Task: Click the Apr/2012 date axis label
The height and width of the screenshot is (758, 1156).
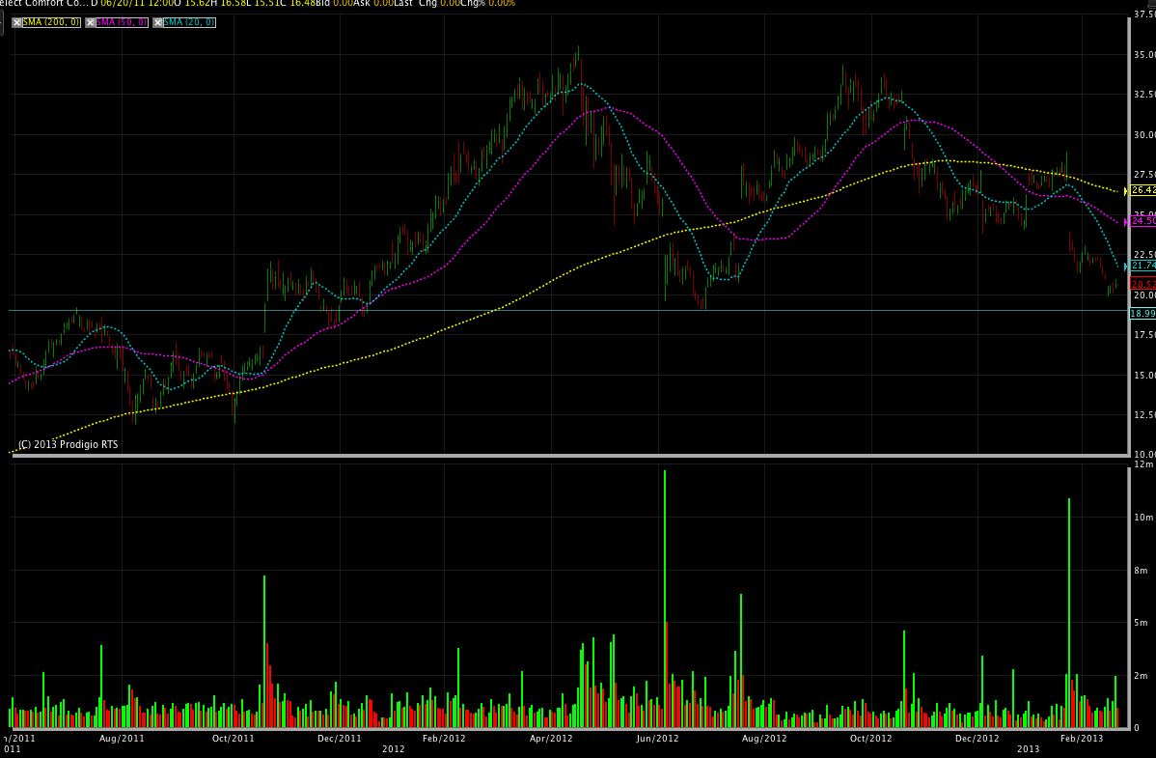Action: (551, 738)
